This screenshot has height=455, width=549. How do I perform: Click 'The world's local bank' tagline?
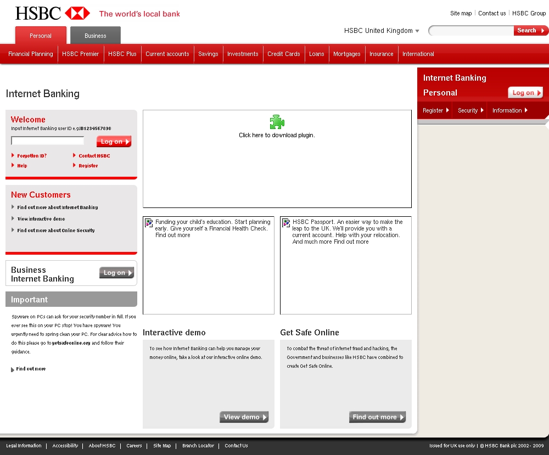tap(139, 14)
